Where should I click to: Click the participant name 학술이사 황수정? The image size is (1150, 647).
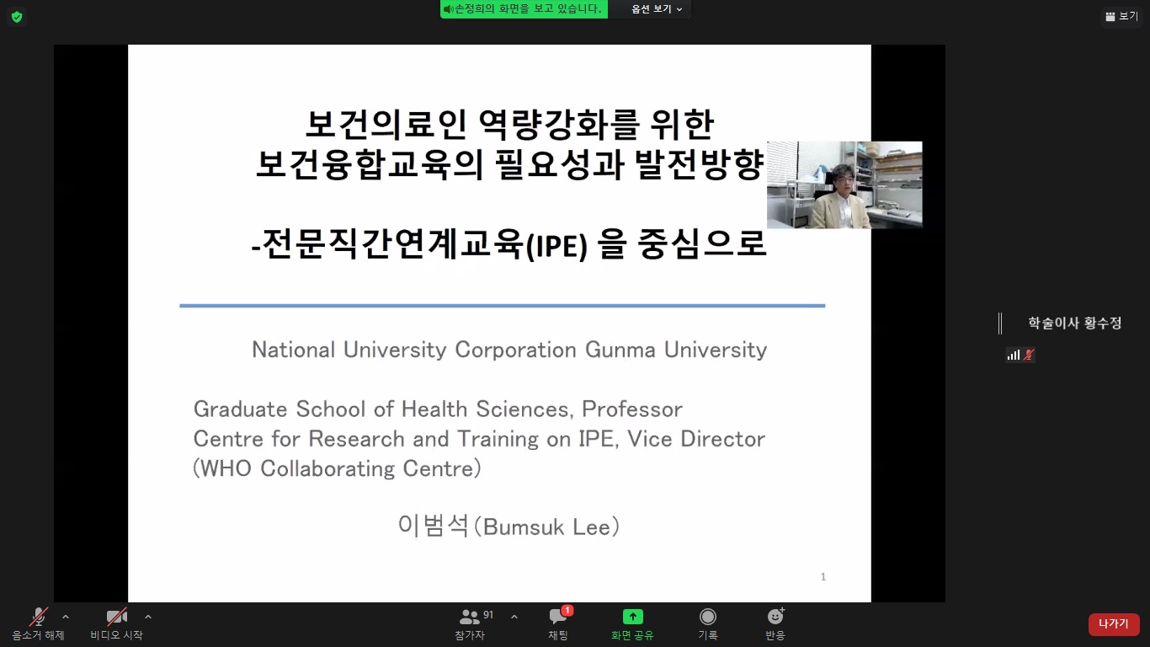tap(1075, 323)
